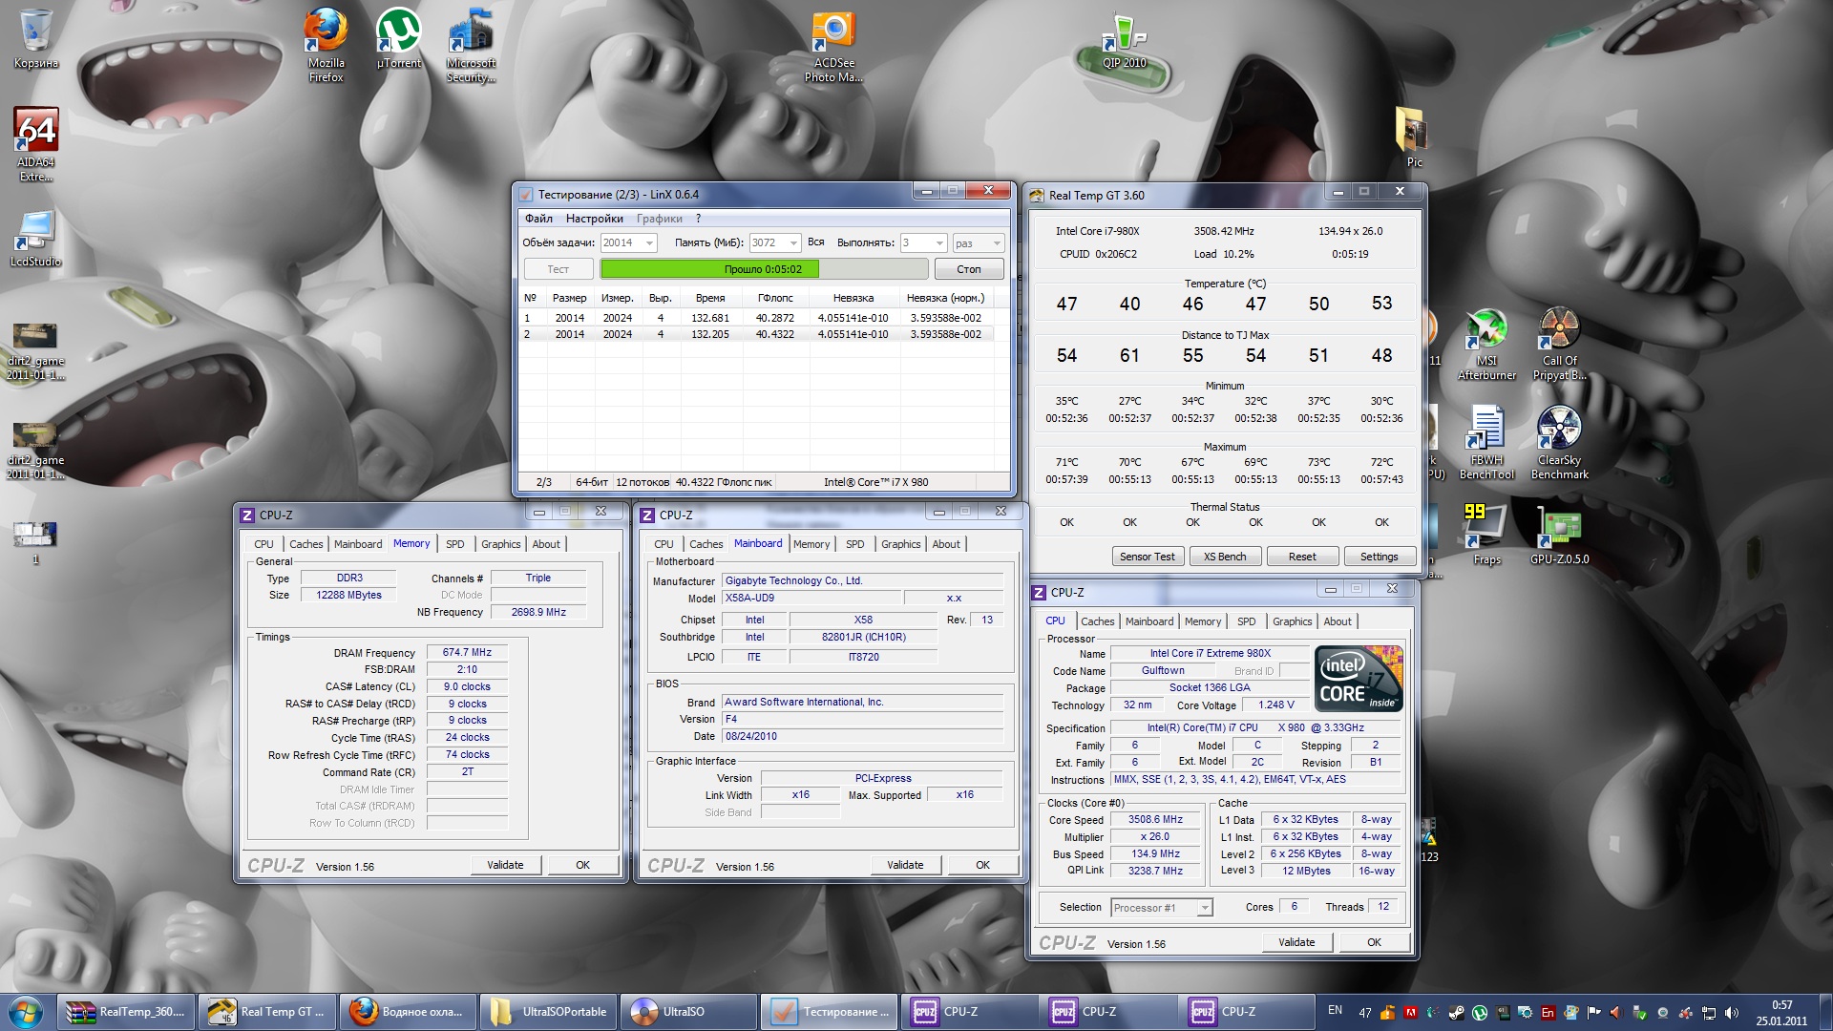
Task: Click the DRAM Frequency 674.7 MHz value
Action: (468, 653)
